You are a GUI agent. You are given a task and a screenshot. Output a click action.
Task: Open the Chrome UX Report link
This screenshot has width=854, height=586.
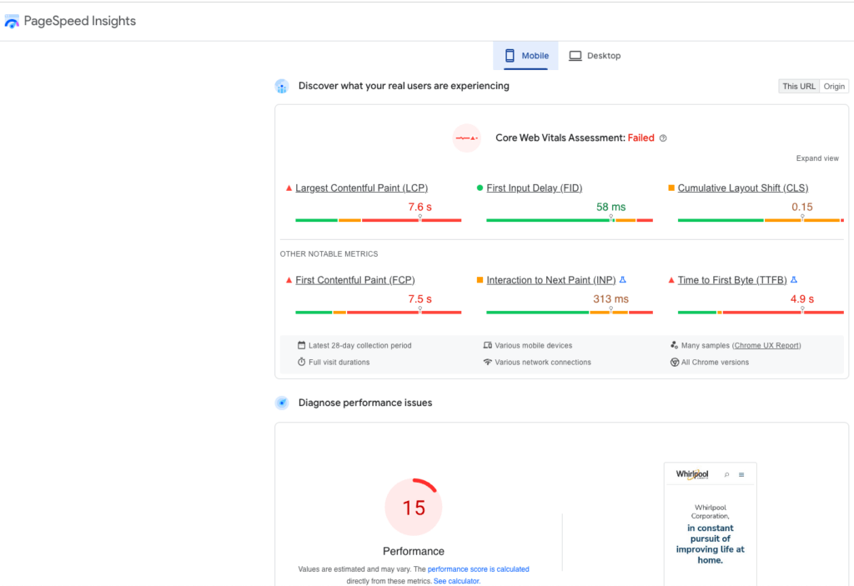click(766, 344)
